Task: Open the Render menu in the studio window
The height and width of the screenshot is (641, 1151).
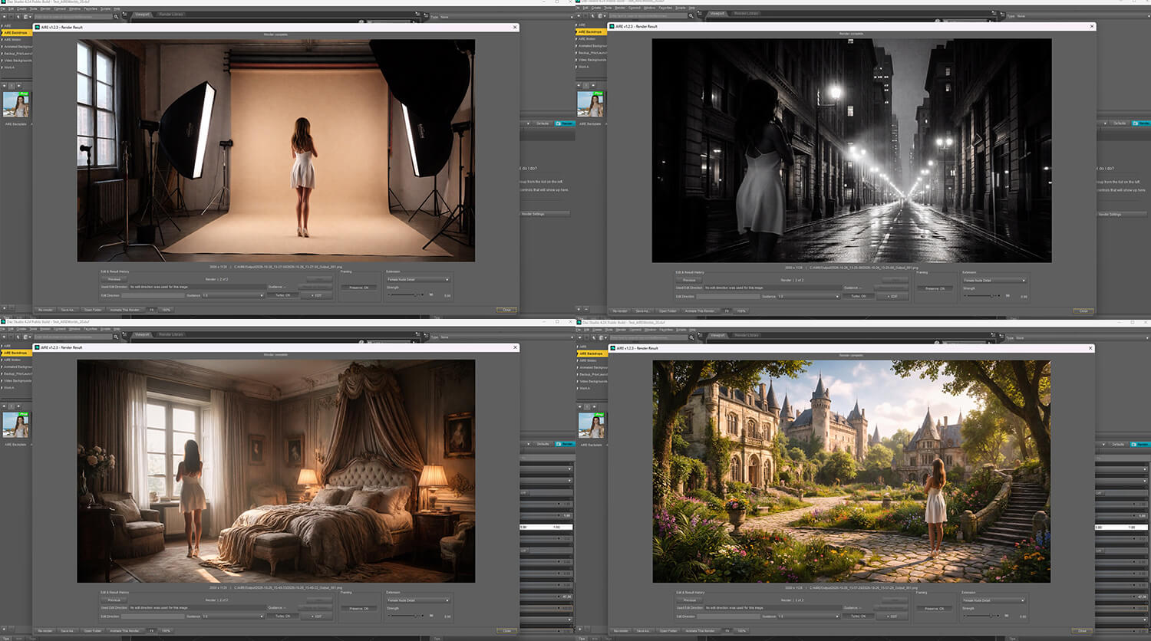Action: coord(45,8)
